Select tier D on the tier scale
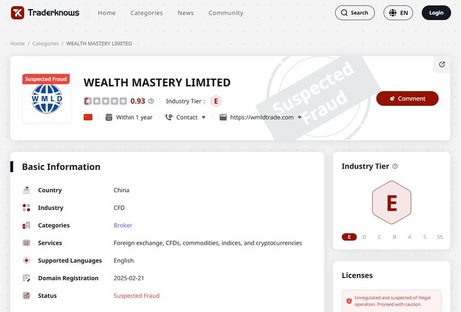This screenshot has width=461, height=312. click(364, 237)
